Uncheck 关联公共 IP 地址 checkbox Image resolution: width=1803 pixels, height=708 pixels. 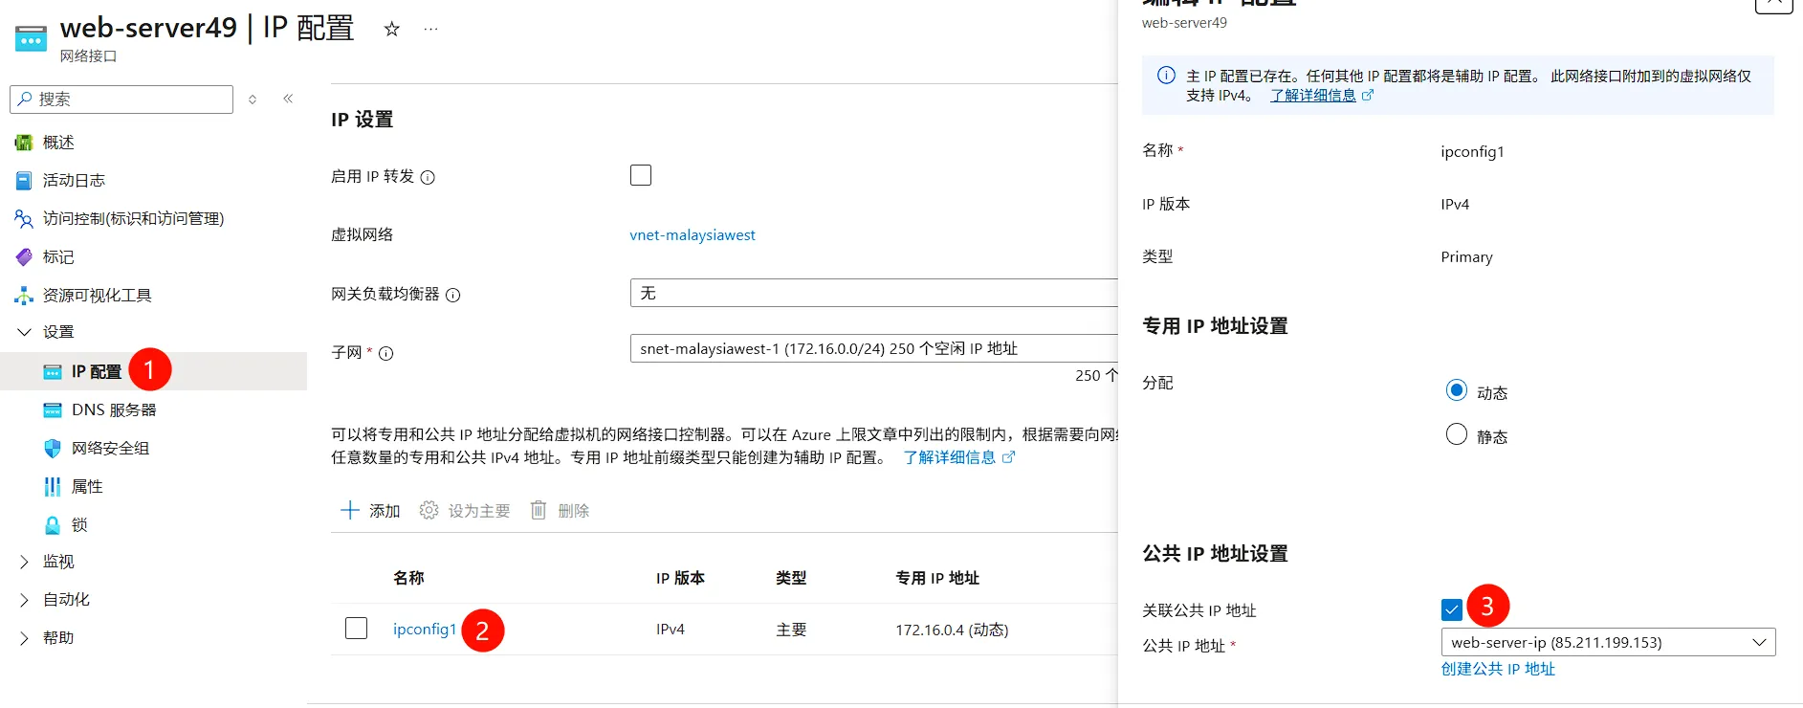click(x=1451, y=609)
